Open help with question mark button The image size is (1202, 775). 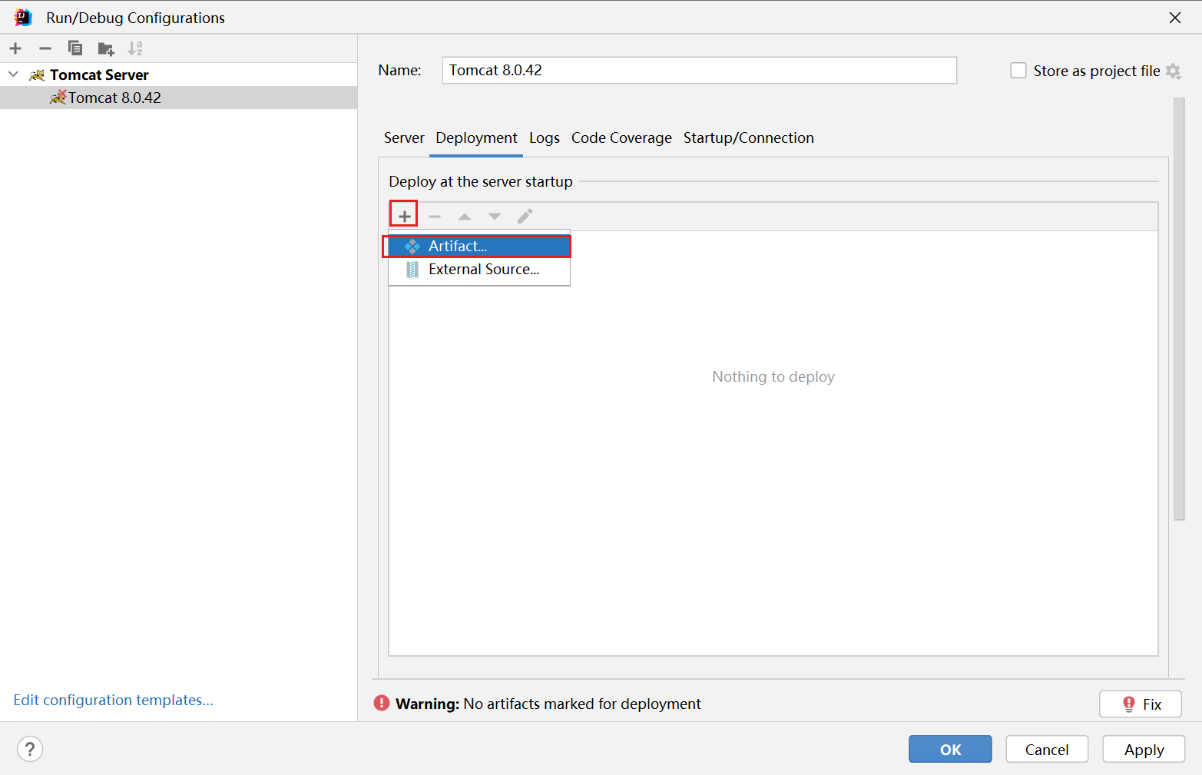point(30,749)
